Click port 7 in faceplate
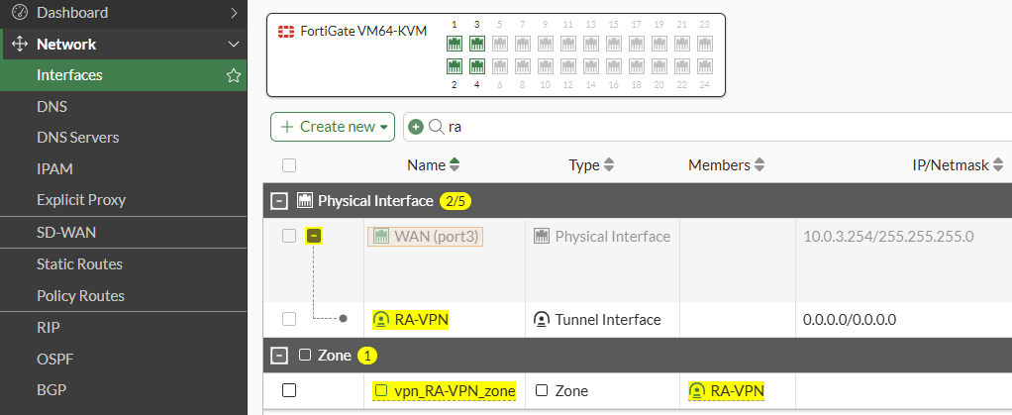This screenshot has height=415, width=1012. point(523,44)
